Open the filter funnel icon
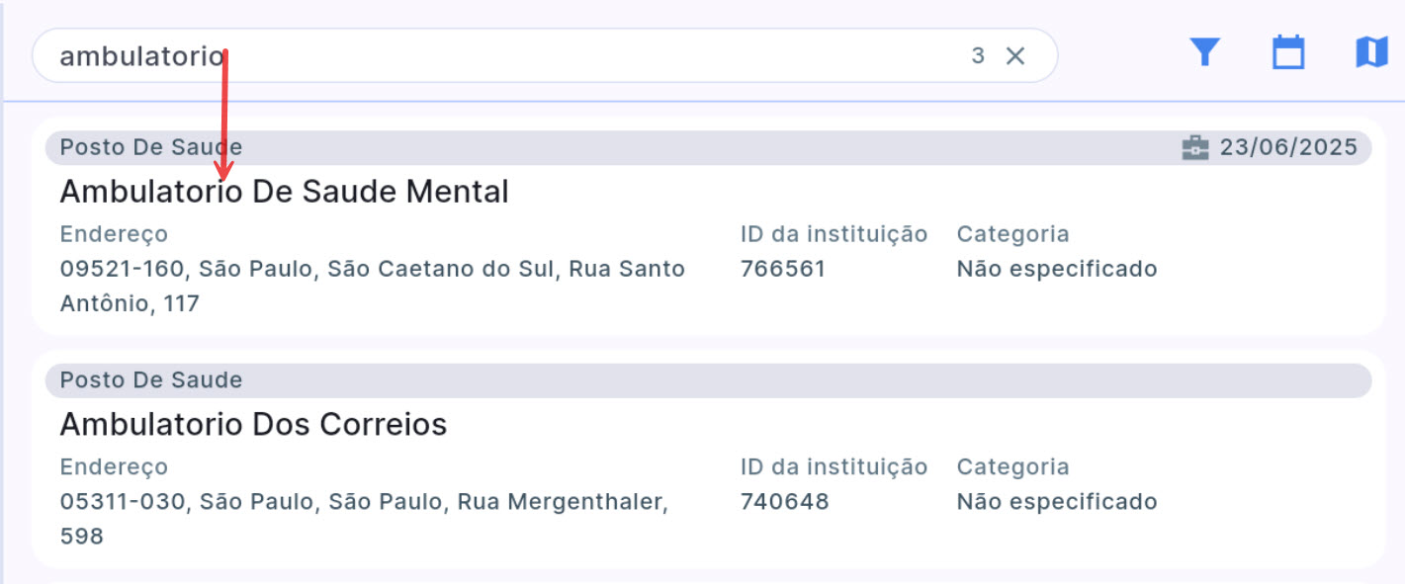1405x584 pixels. (1203, 51)
